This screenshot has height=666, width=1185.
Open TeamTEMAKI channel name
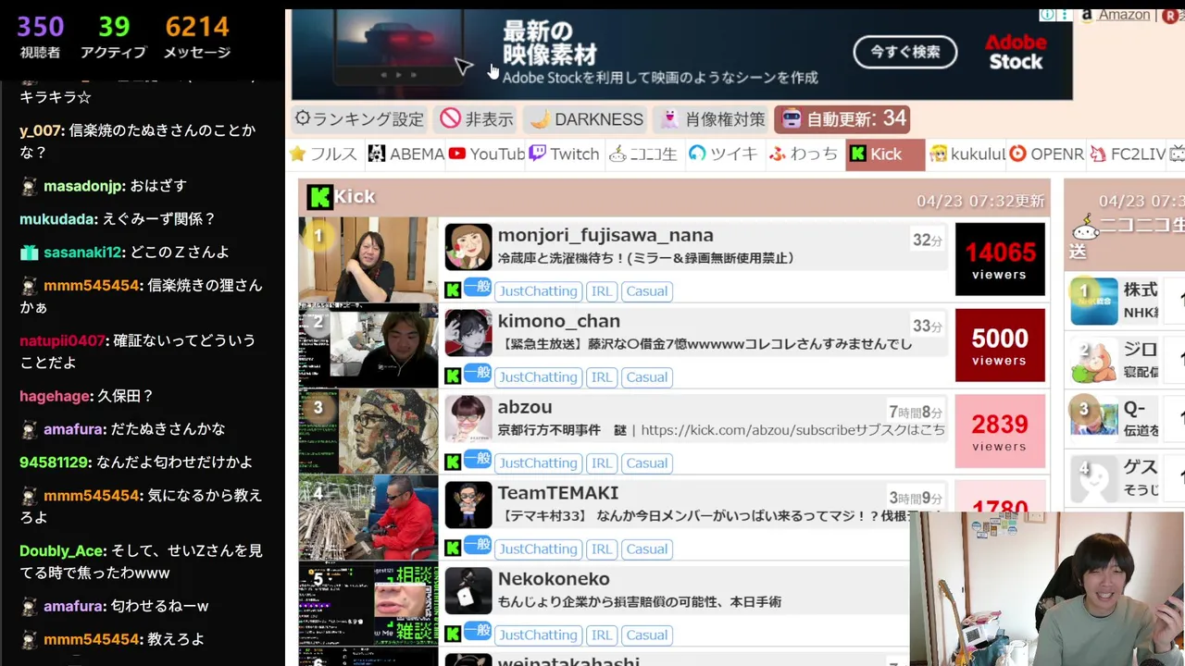pyautogui.click(x=558, y=493)
